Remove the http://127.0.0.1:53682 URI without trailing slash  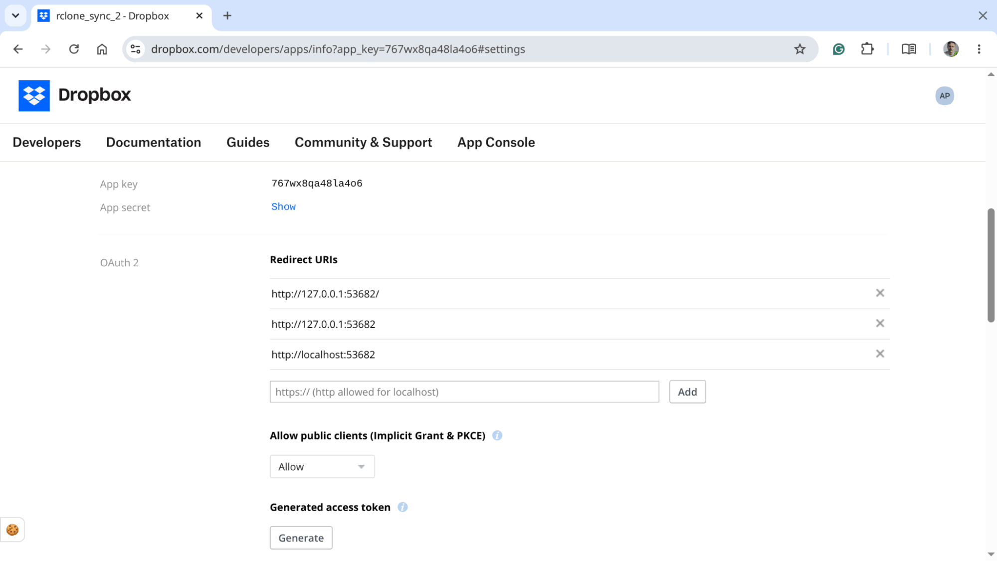[x=880, y=324]
